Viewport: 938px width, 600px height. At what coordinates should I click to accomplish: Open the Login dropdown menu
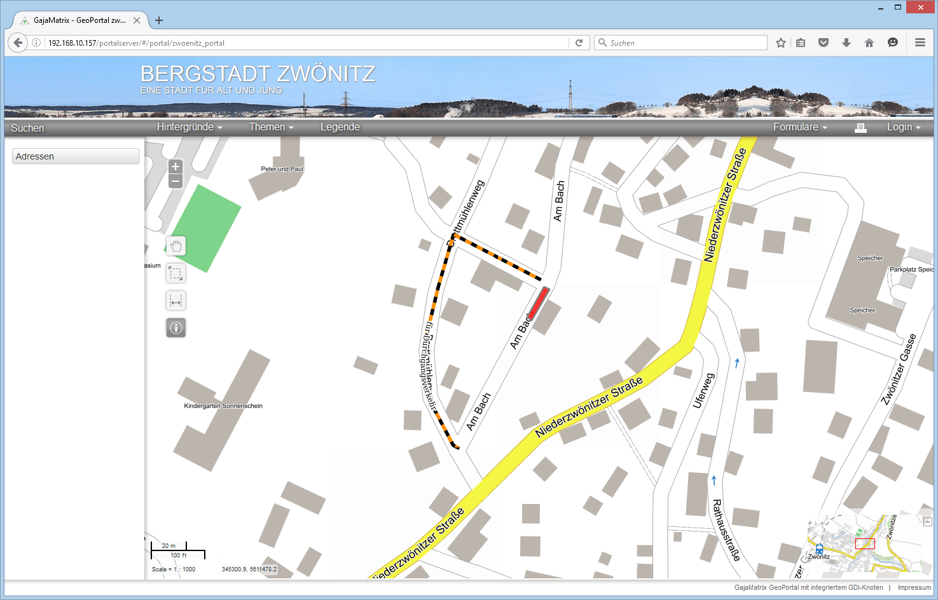pos(904,127)
